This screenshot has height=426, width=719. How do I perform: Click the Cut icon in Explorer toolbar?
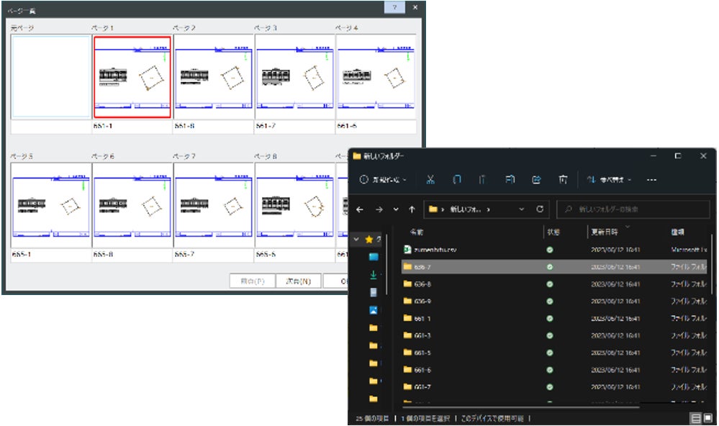coord(430,180)
